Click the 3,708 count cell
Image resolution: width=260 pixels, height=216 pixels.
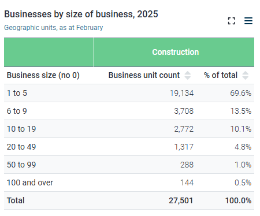click(184, 111)
